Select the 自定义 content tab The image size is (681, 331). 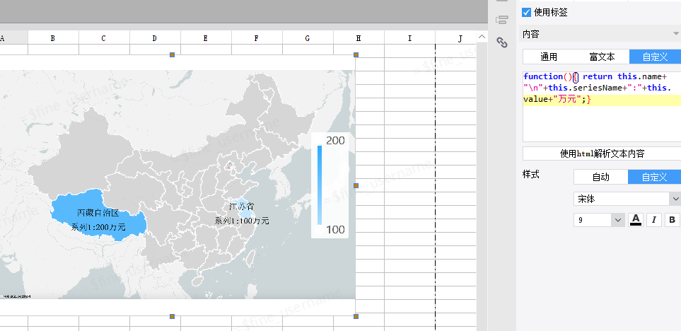[654, 57]
